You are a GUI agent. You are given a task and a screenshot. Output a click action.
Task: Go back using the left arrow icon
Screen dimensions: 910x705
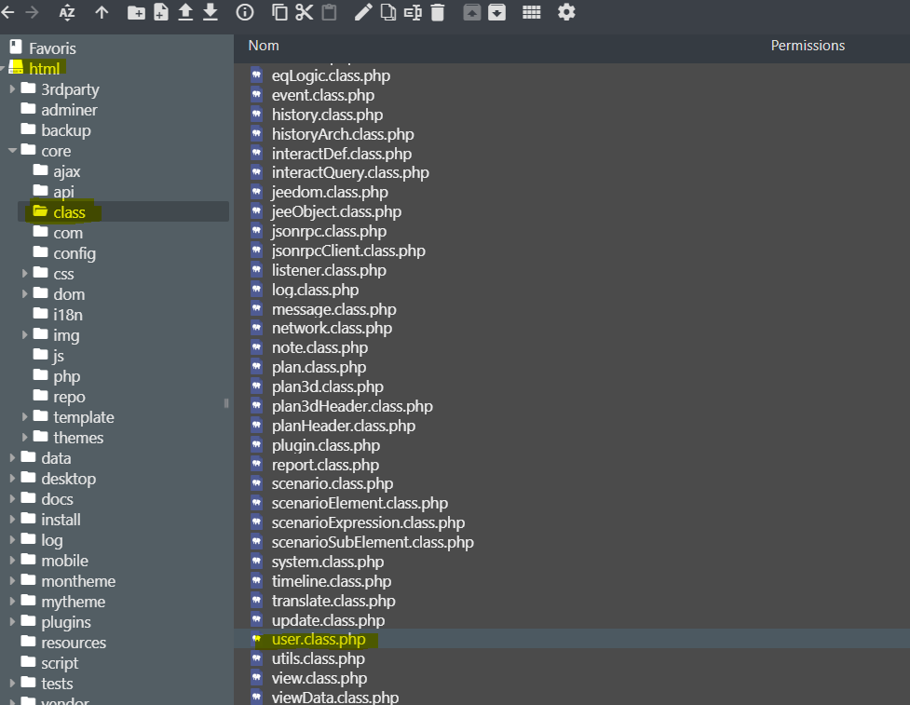click(x=7, y=12)
